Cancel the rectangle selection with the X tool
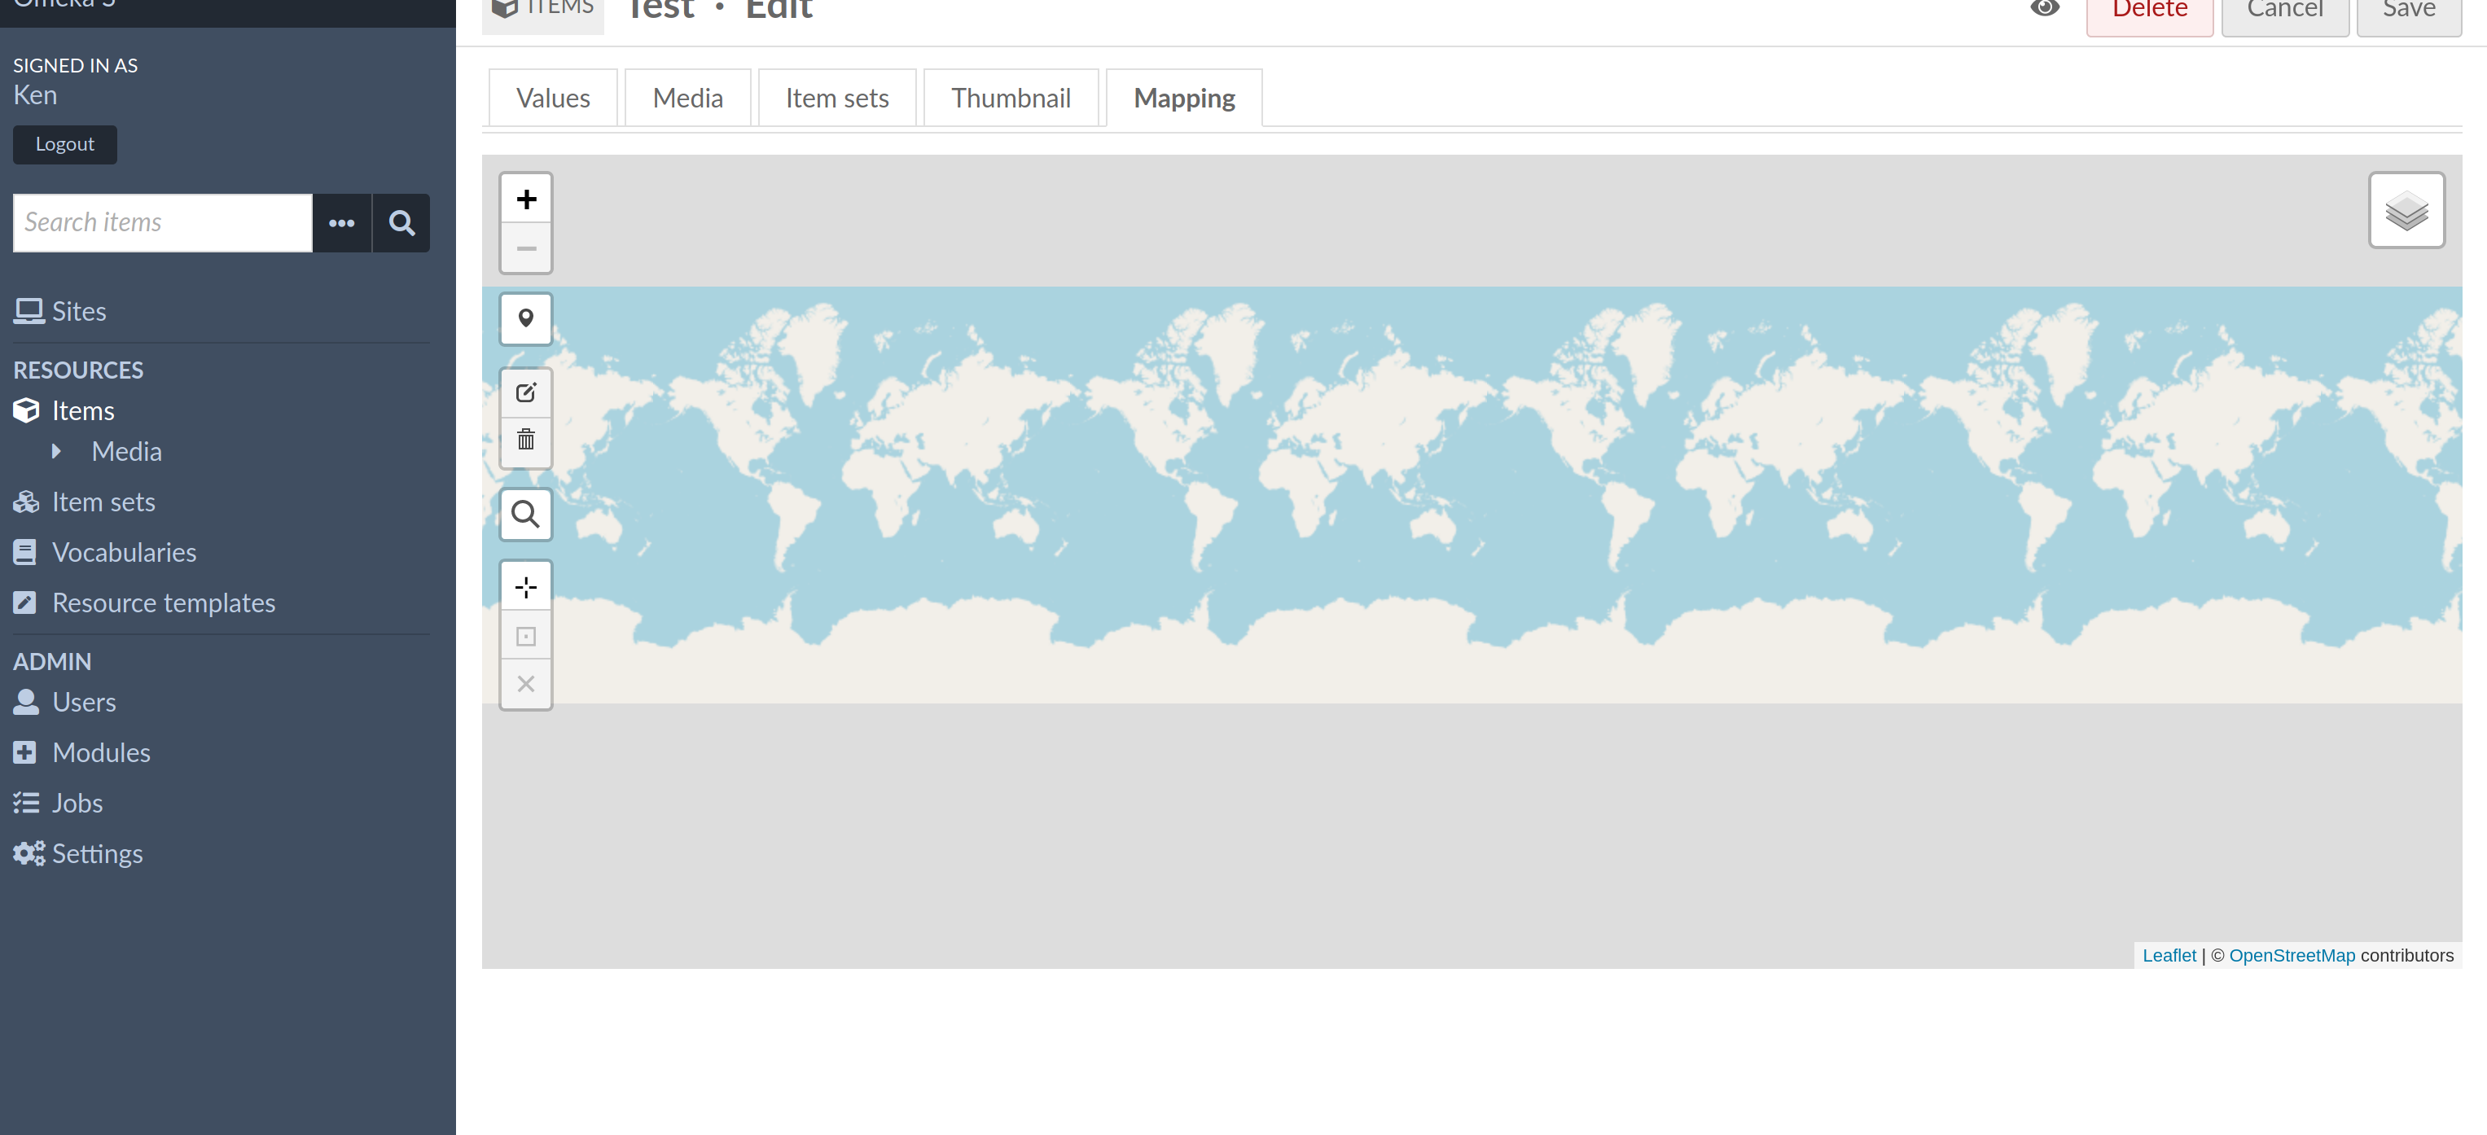Screen dimensions: 2487x1135 click(x=526, y=683)
